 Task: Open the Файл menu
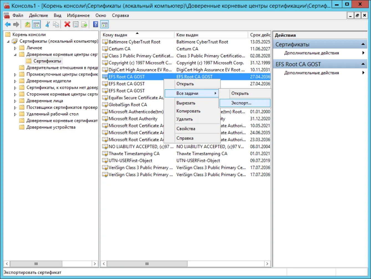coord(18,15)
